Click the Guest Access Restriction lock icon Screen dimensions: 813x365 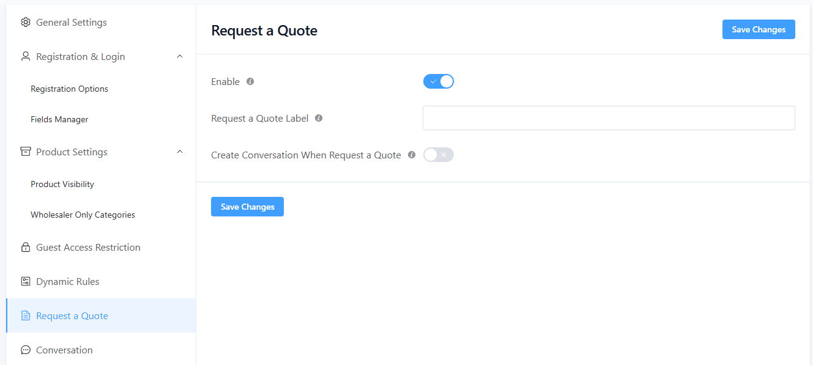[26, 248]
